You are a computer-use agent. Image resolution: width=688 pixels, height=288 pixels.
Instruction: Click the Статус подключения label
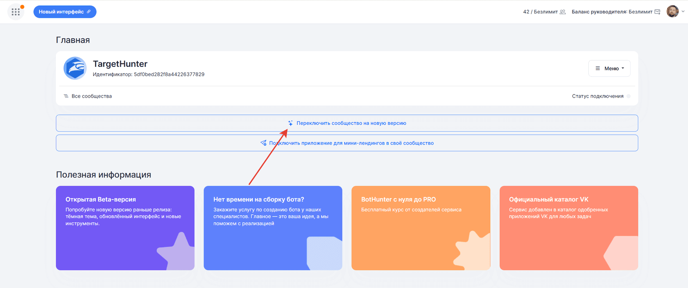598,96
